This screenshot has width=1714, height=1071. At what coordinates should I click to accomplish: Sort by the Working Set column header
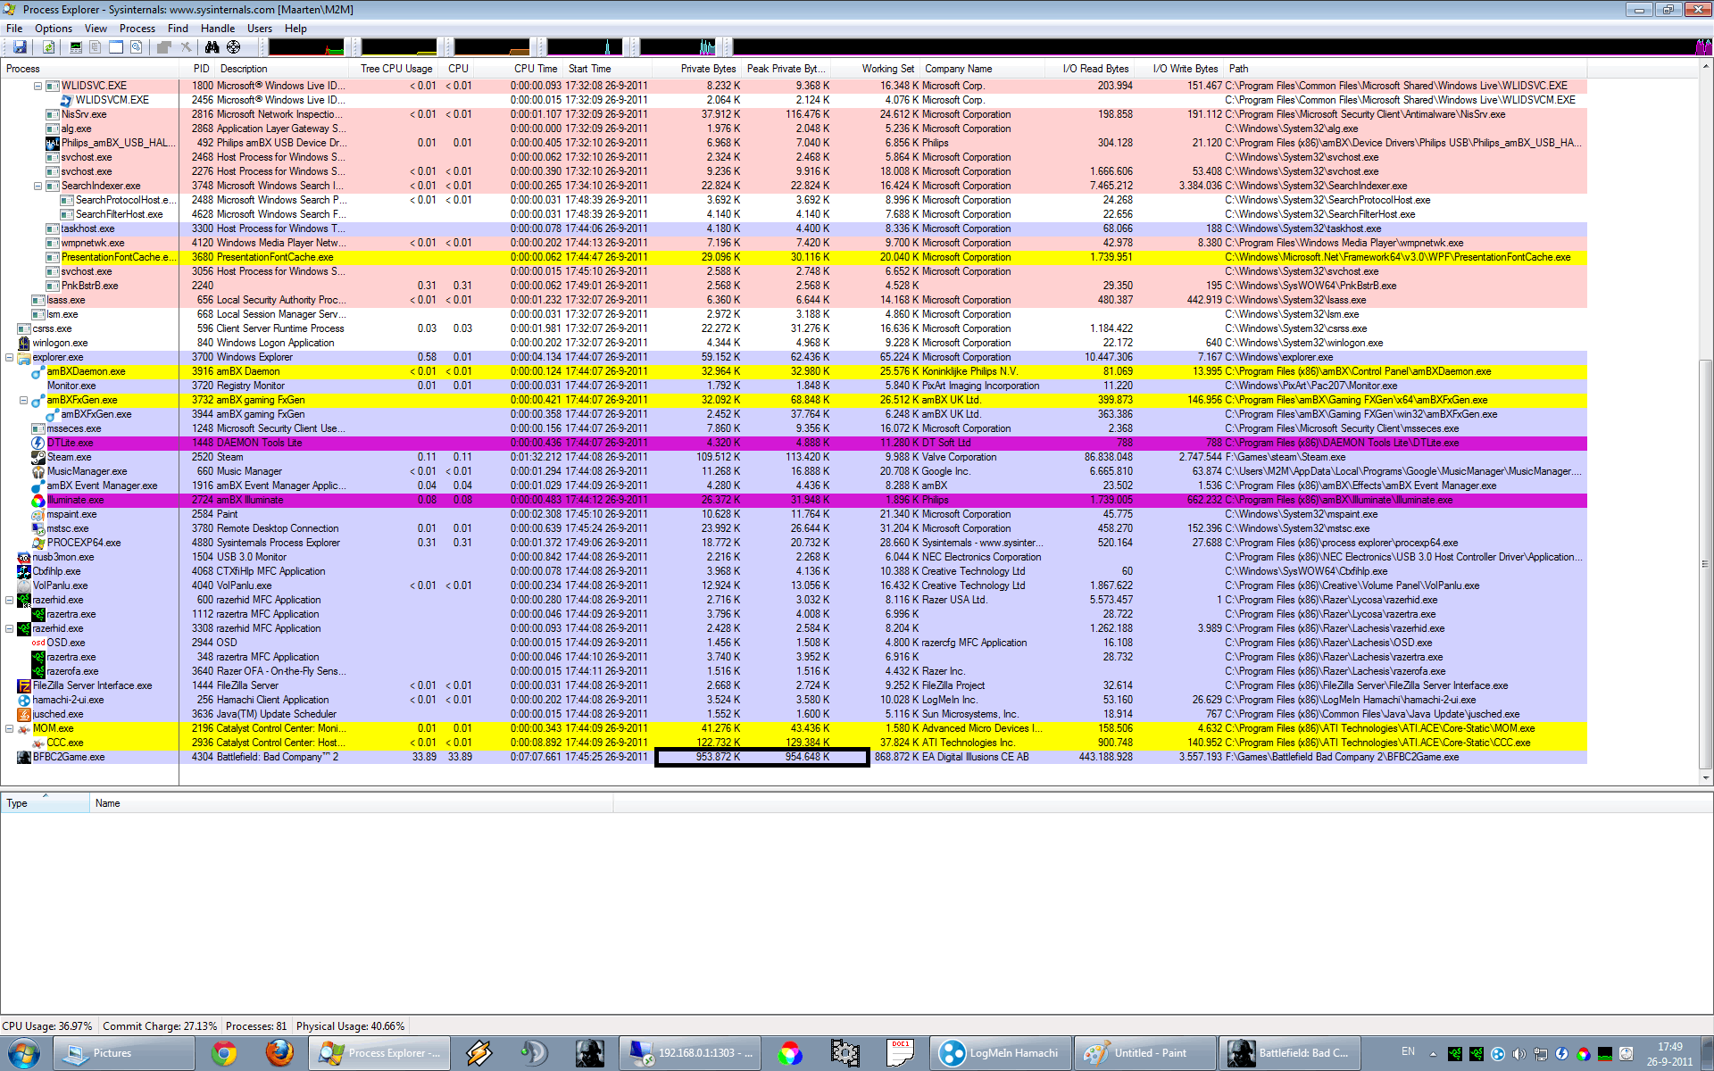click(x=887, y=69)
